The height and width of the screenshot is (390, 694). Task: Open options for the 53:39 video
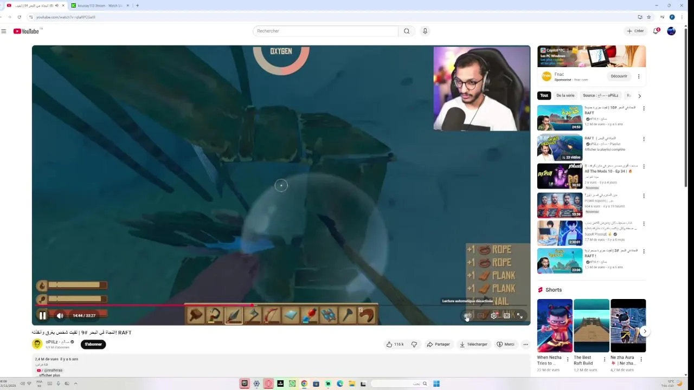[x=644, y=196]
